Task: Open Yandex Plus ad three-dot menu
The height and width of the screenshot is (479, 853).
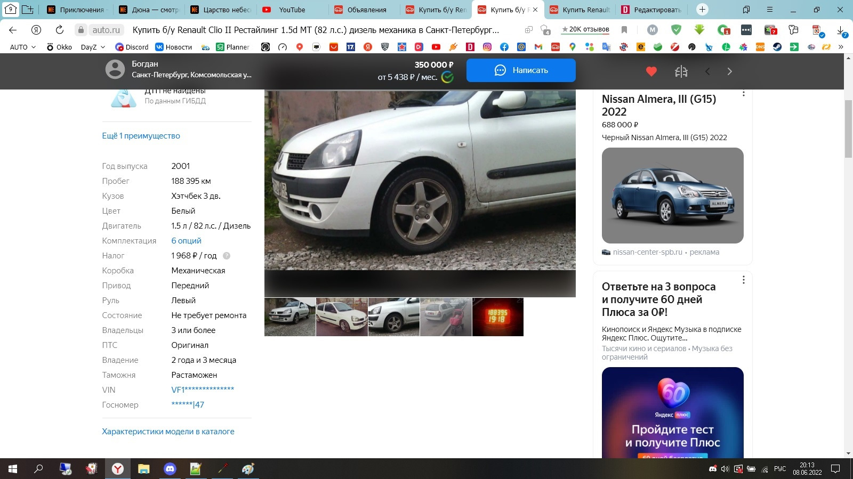Action: tap(744, 280)
